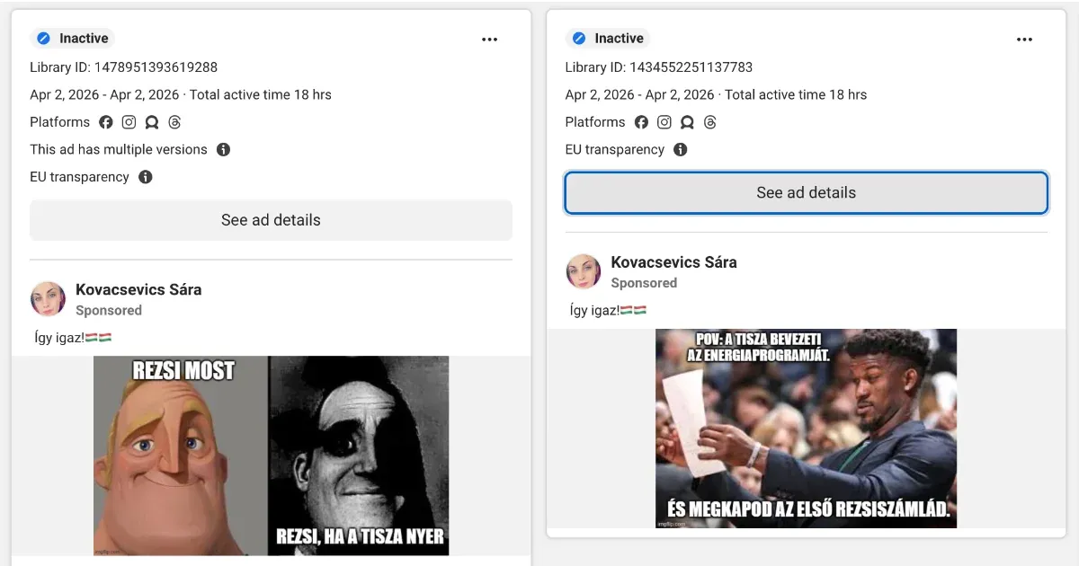Viewport: 1079px width, 566px height.
Task: Click the Tisza energiaprogram meme image
Action: (806, 429)
